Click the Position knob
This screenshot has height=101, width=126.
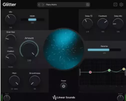point(10,59)
